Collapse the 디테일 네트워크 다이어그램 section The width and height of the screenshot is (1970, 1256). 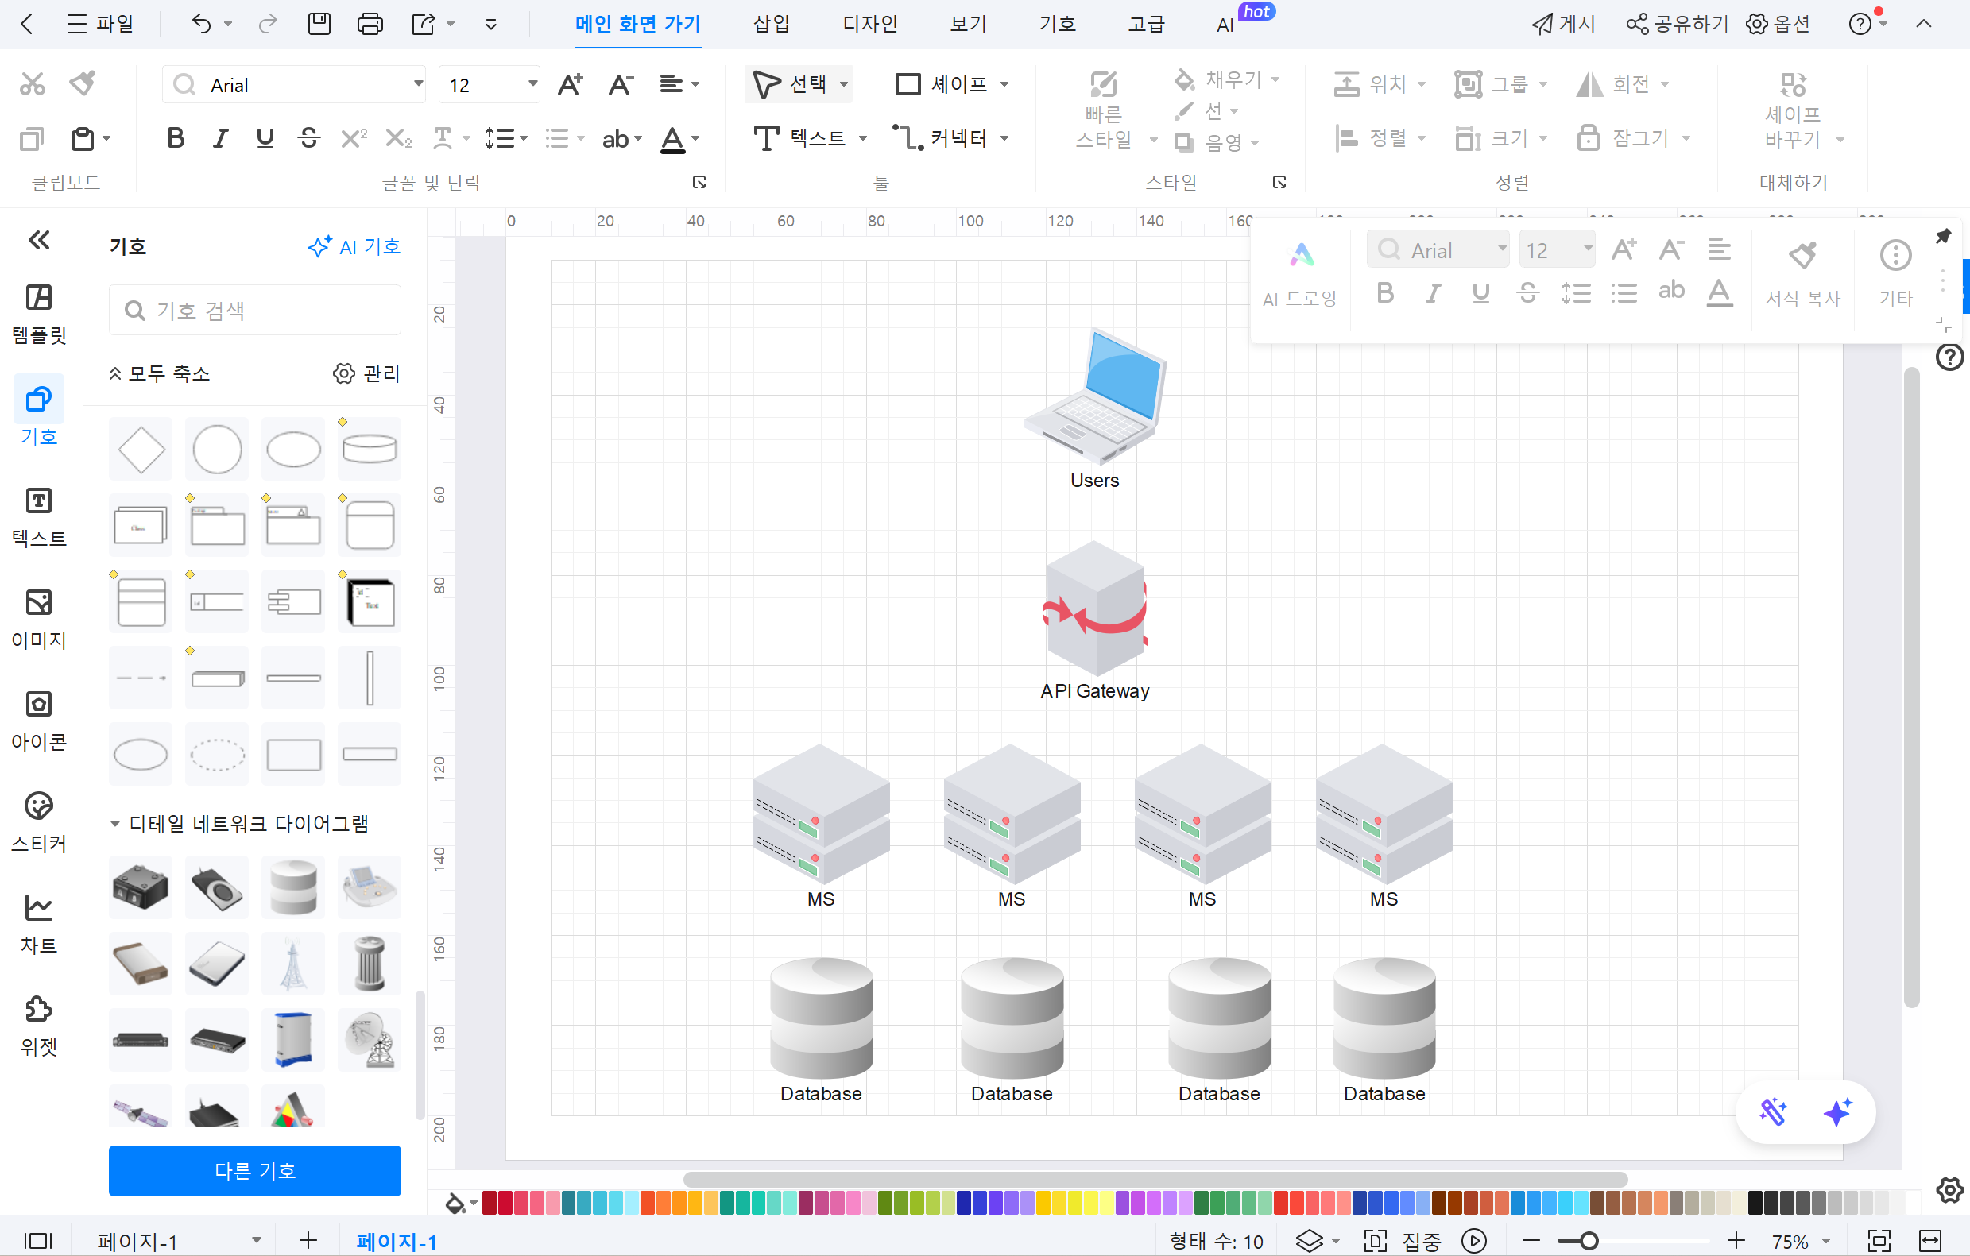115,824
